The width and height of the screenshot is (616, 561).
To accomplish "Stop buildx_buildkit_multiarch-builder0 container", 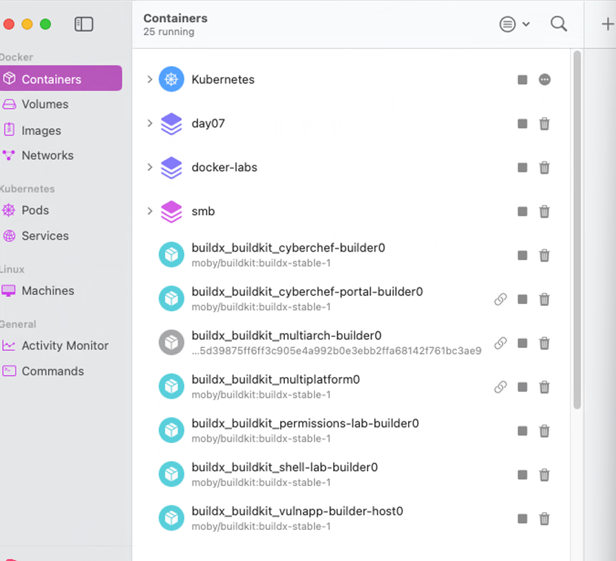I will point(522,343).
